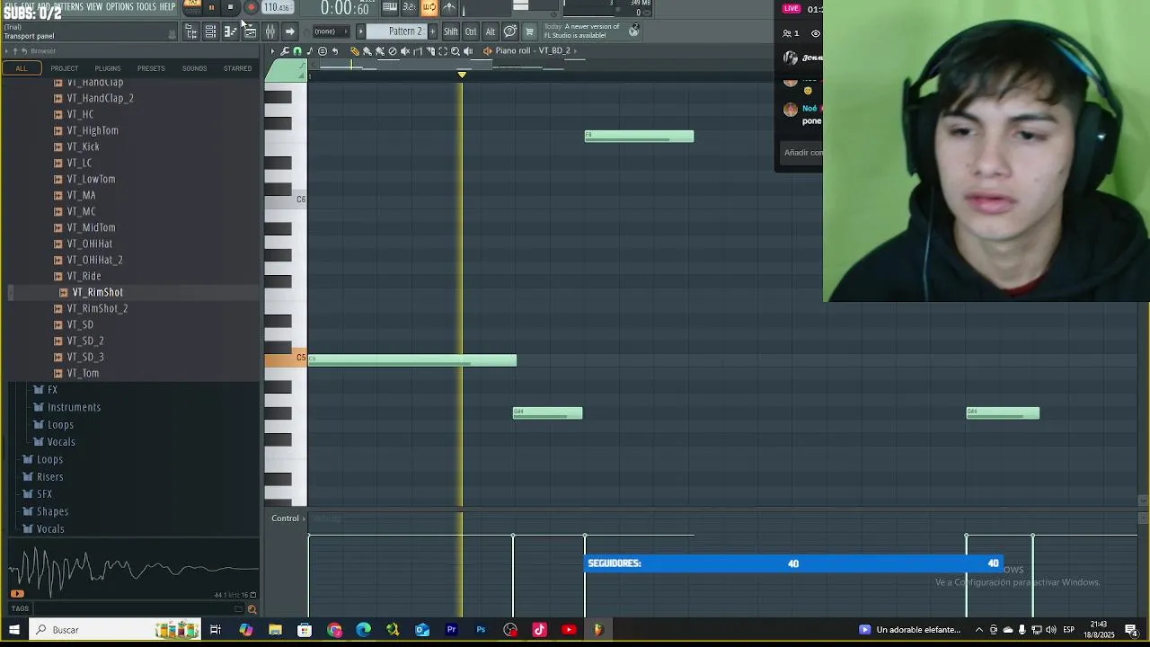Expand the Instruments folder
The height and width of the screenshot is (647, 1150).
click(x=74, y=407)
